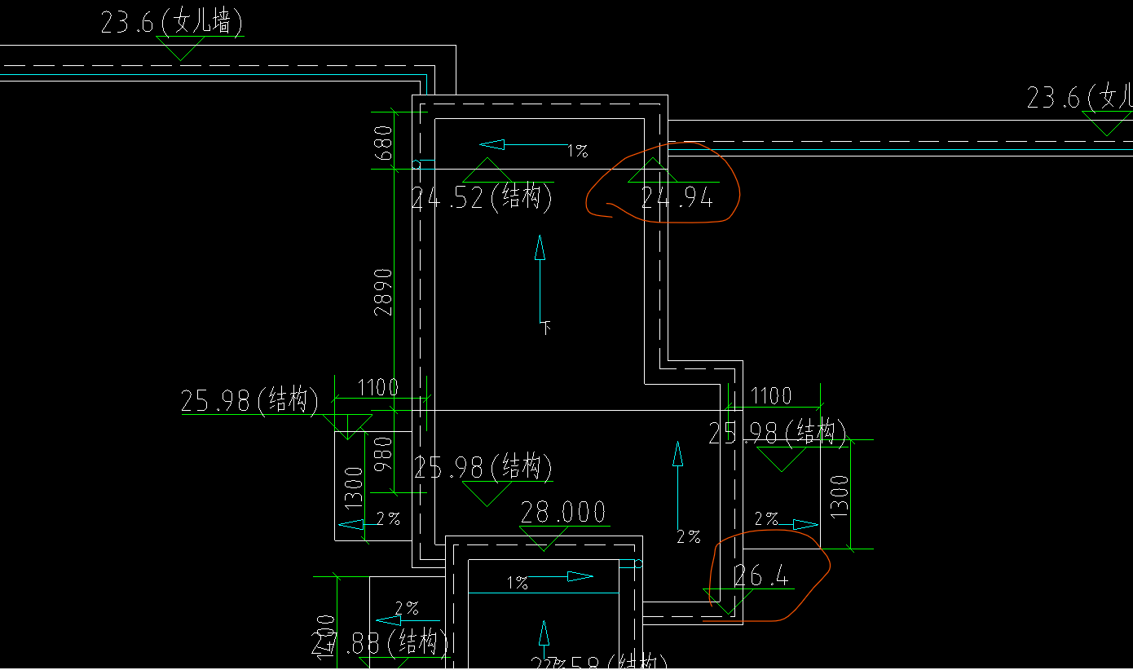The height and width of the screenshot is (670, 1133).
Task: Select the 26.4 elevation value
Action: click(x=761, y=576)
